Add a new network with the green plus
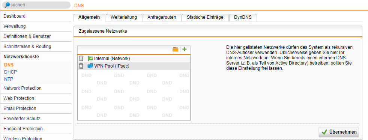This screenshot has width=368, height=140. click(x=185, y=49)
